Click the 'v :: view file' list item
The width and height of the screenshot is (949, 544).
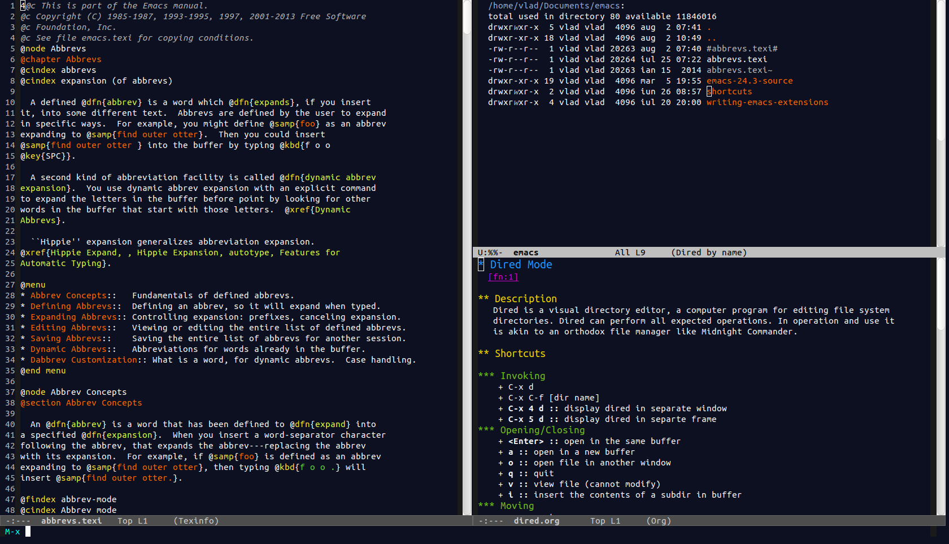579,484
